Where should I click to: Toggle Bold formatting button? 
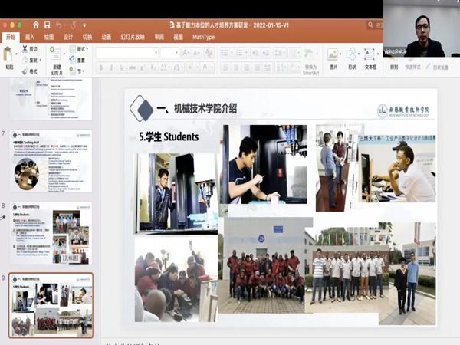click(x=100, y=67)
